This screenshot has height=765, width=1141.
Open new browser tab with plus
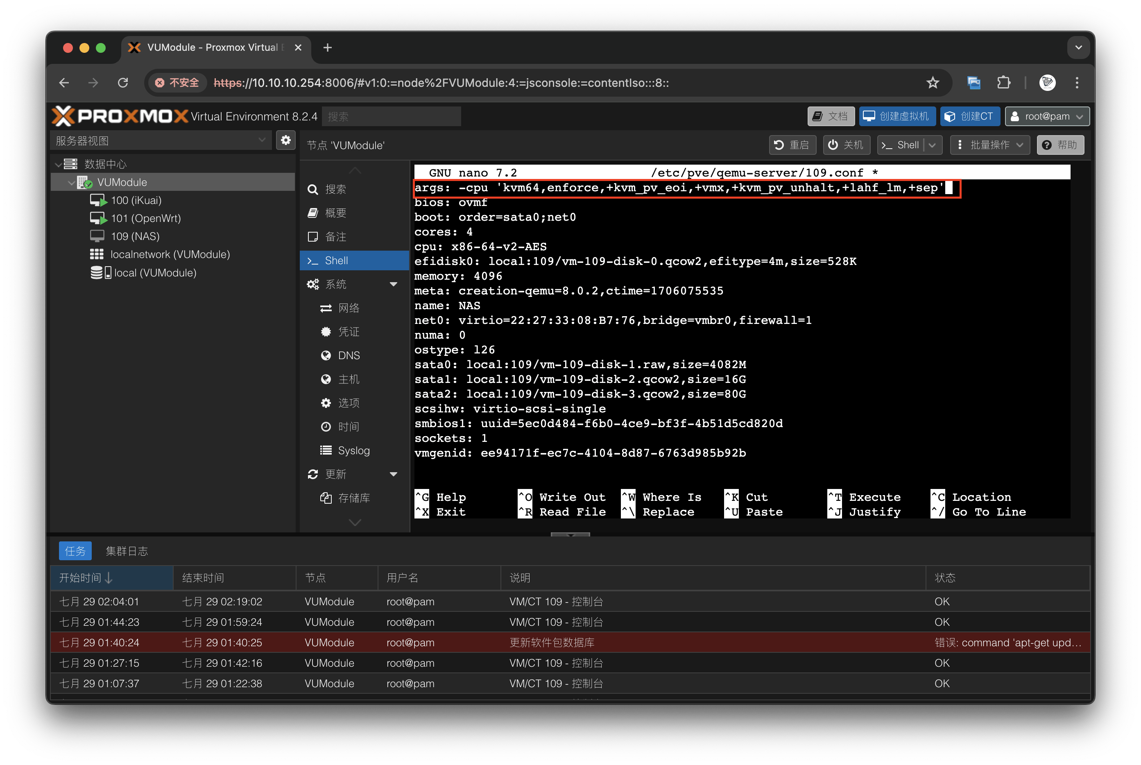coord(328,48)
